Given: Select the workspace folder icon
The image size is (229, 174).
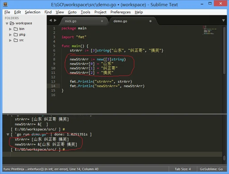Looking at the screenshot, I should coord(12,23).
